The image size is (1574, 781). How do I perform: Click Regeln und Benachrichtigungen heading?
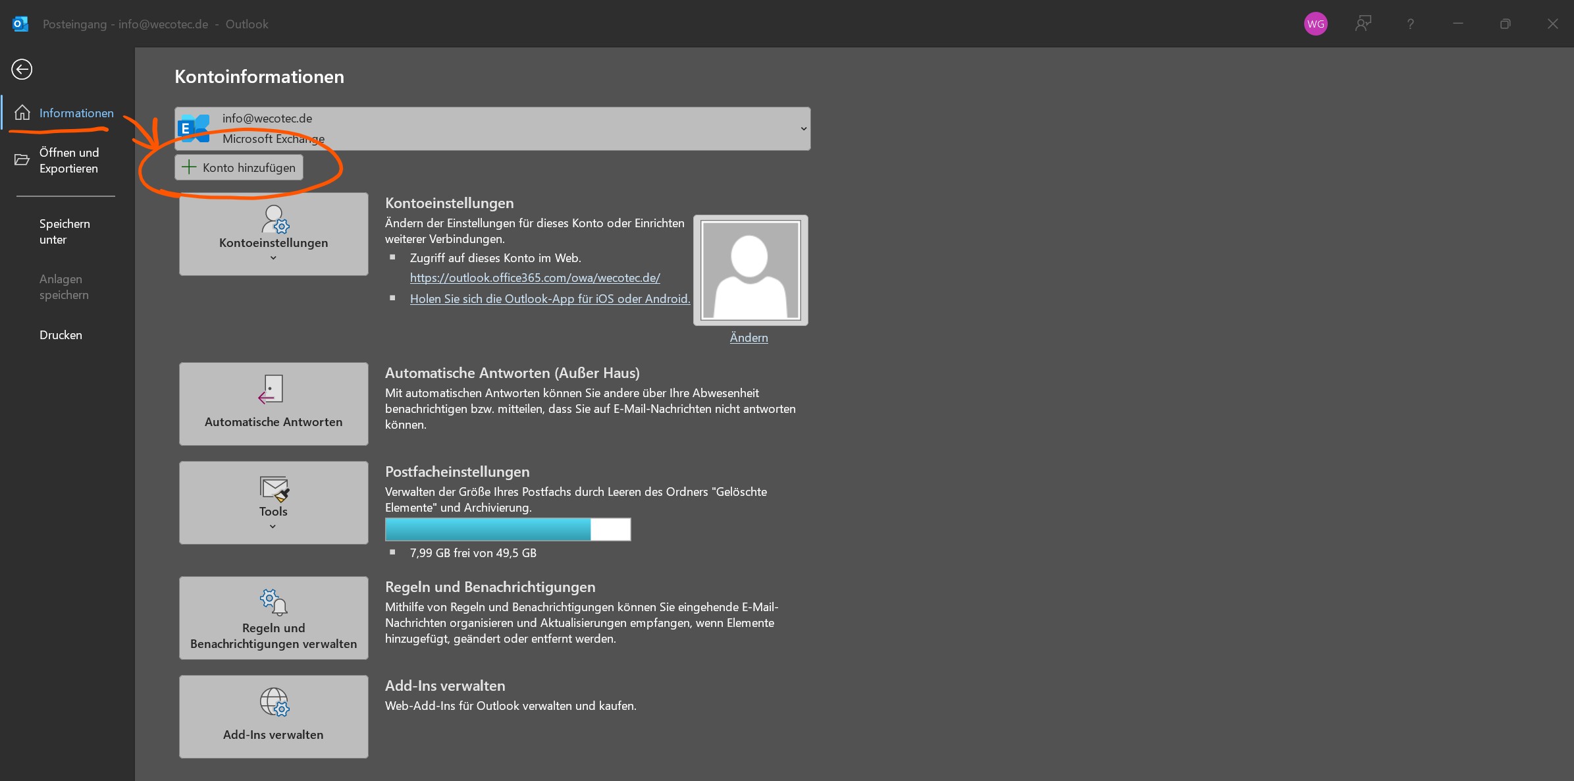coord(490,587)
